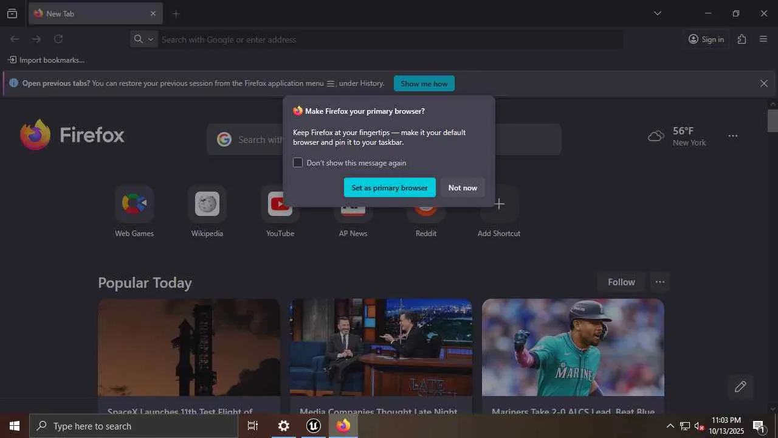Image resolution: width=778 pixels, height=438 pixels.
Task: Open the taskbar clock showing 11:03 PM
Action: (726, 426)
